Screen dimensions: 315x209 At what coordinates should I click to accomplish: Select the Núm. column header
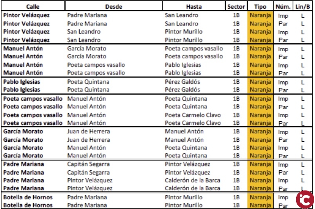283,7
